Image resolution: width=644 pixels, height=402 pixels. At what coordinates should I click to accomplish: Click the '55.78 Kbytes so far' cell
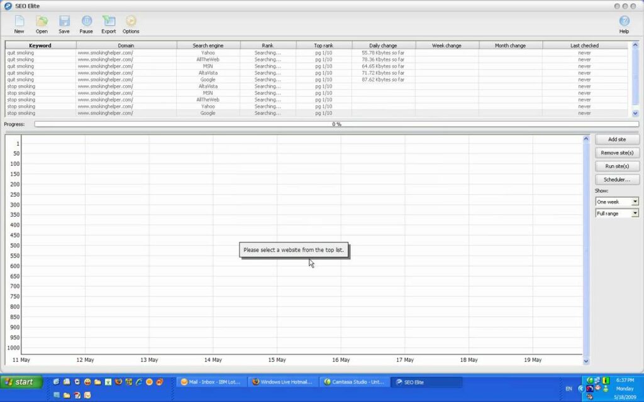[x=383, y=53]
